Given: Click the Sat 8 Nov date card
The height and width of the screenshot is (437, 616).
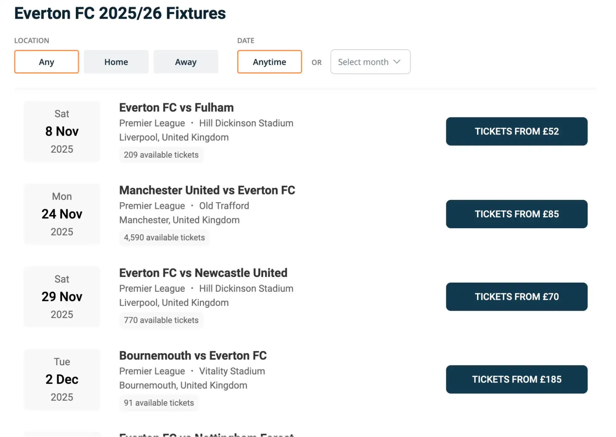Looking at the screenshot, I should (x=62, y=131).
